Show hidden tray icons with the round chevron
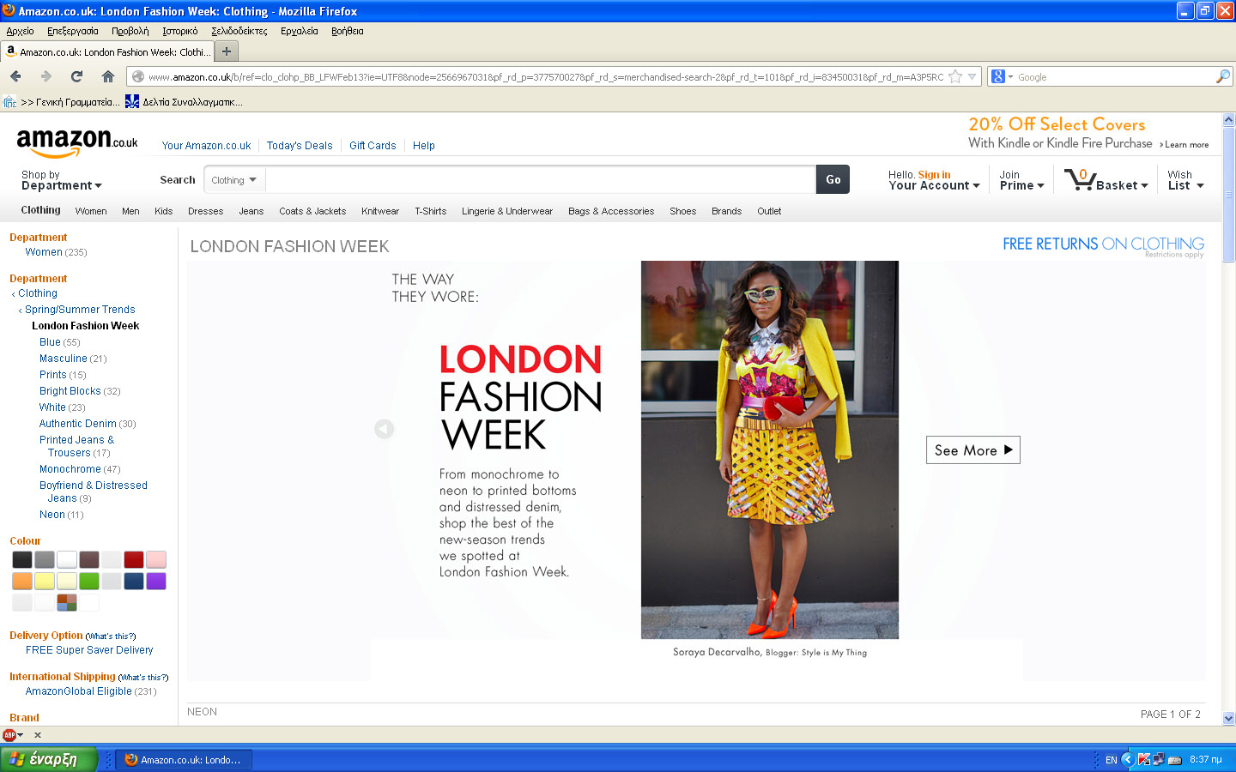Image resolution: width=1236 pixels, height=772 pixels. click(1128, 760)
